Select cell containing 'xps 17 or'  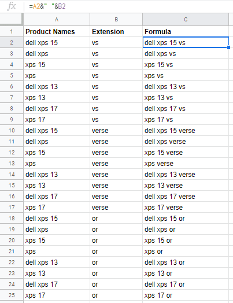pos(186,295)
